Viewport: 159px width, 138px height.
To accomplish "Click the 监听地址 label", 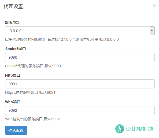I will [13, 22].
